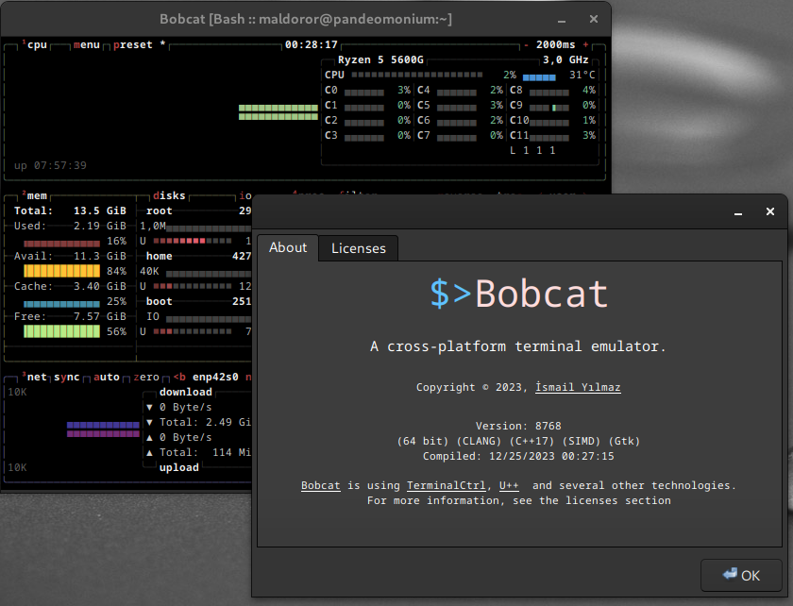Image resolution: width=793 pixels, height=606 pixels.
Task: Click the C11 core usage row
Action: 553,135
